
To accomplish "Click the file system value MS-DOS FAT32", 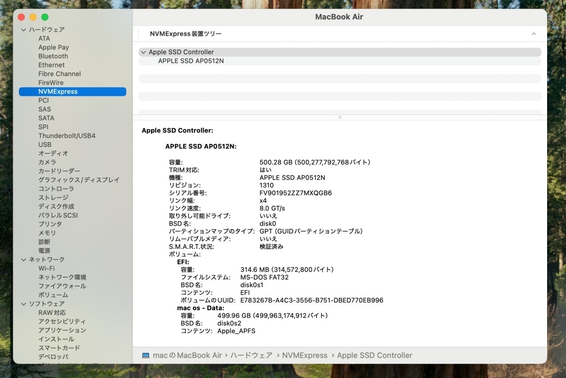I will 264,278.
